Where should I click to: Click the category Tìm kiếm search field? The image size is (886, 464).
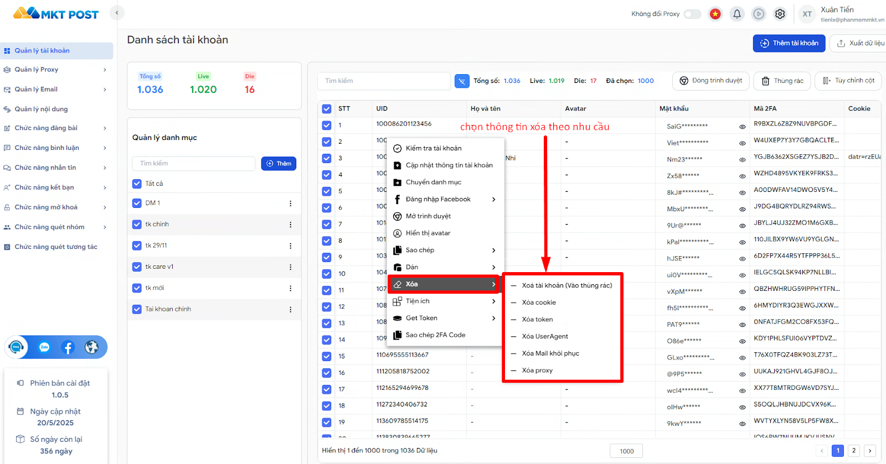(194, 164)
